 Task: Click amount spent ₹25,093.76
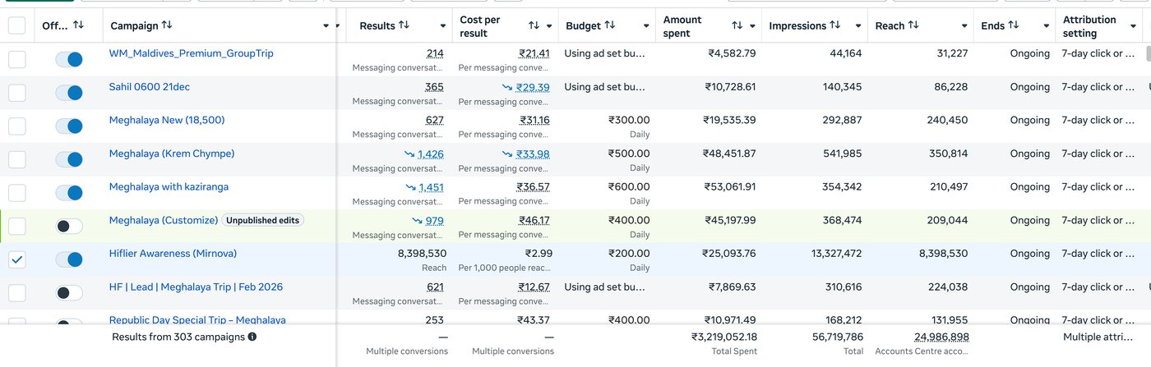point(729,254)
